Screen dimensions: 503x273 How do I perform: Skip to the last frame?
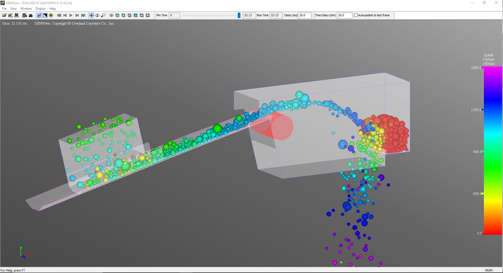coord(83,15)
